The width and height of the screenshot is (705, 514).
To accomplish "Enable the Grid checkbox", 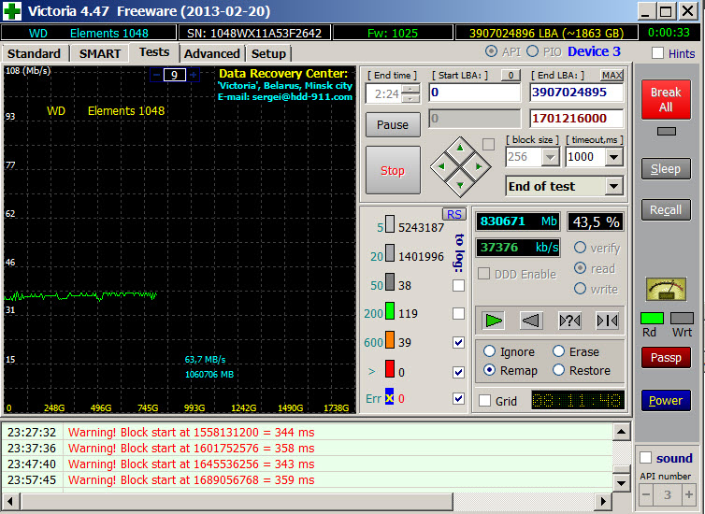I will (x=484, y=401).
